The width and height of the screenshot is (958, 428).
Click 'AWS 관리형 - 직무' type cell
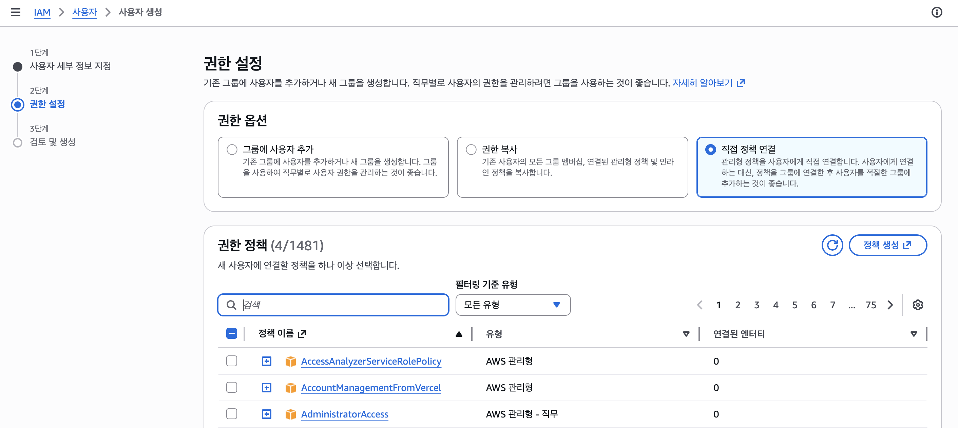pos(522,414)
